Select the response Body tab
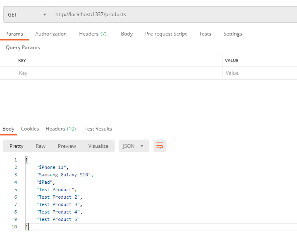Viewport: 297px width, 242px height. click(x=8, y=129)
